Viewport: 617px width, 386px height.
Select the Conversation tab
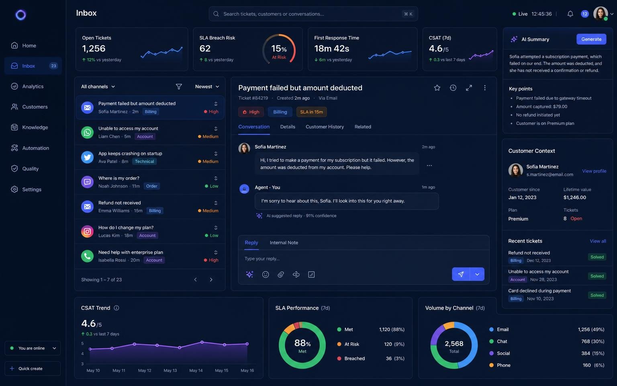point(254,127)
